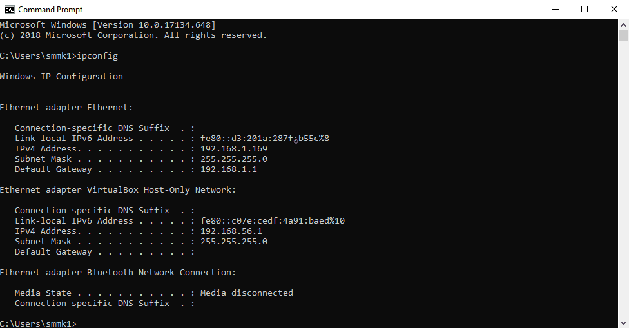The height and width of the screenshot is (328, 629).
Task: Maximize the Command Prompt window
Action: point(585,9)
